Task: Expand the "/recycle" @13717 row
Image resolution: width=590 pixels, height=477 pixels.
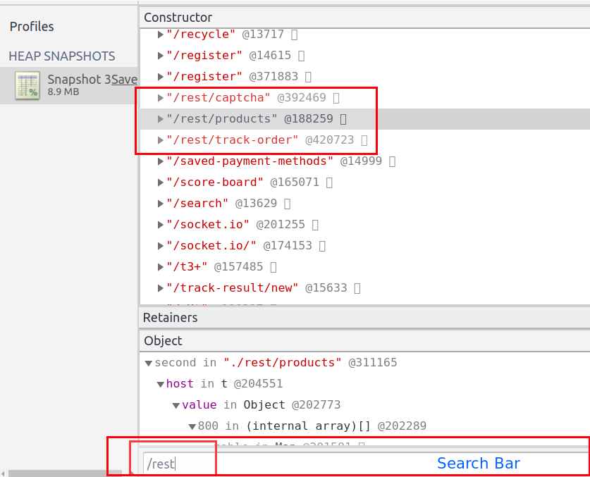Action: pyautogui.click(x=160, y=35)
